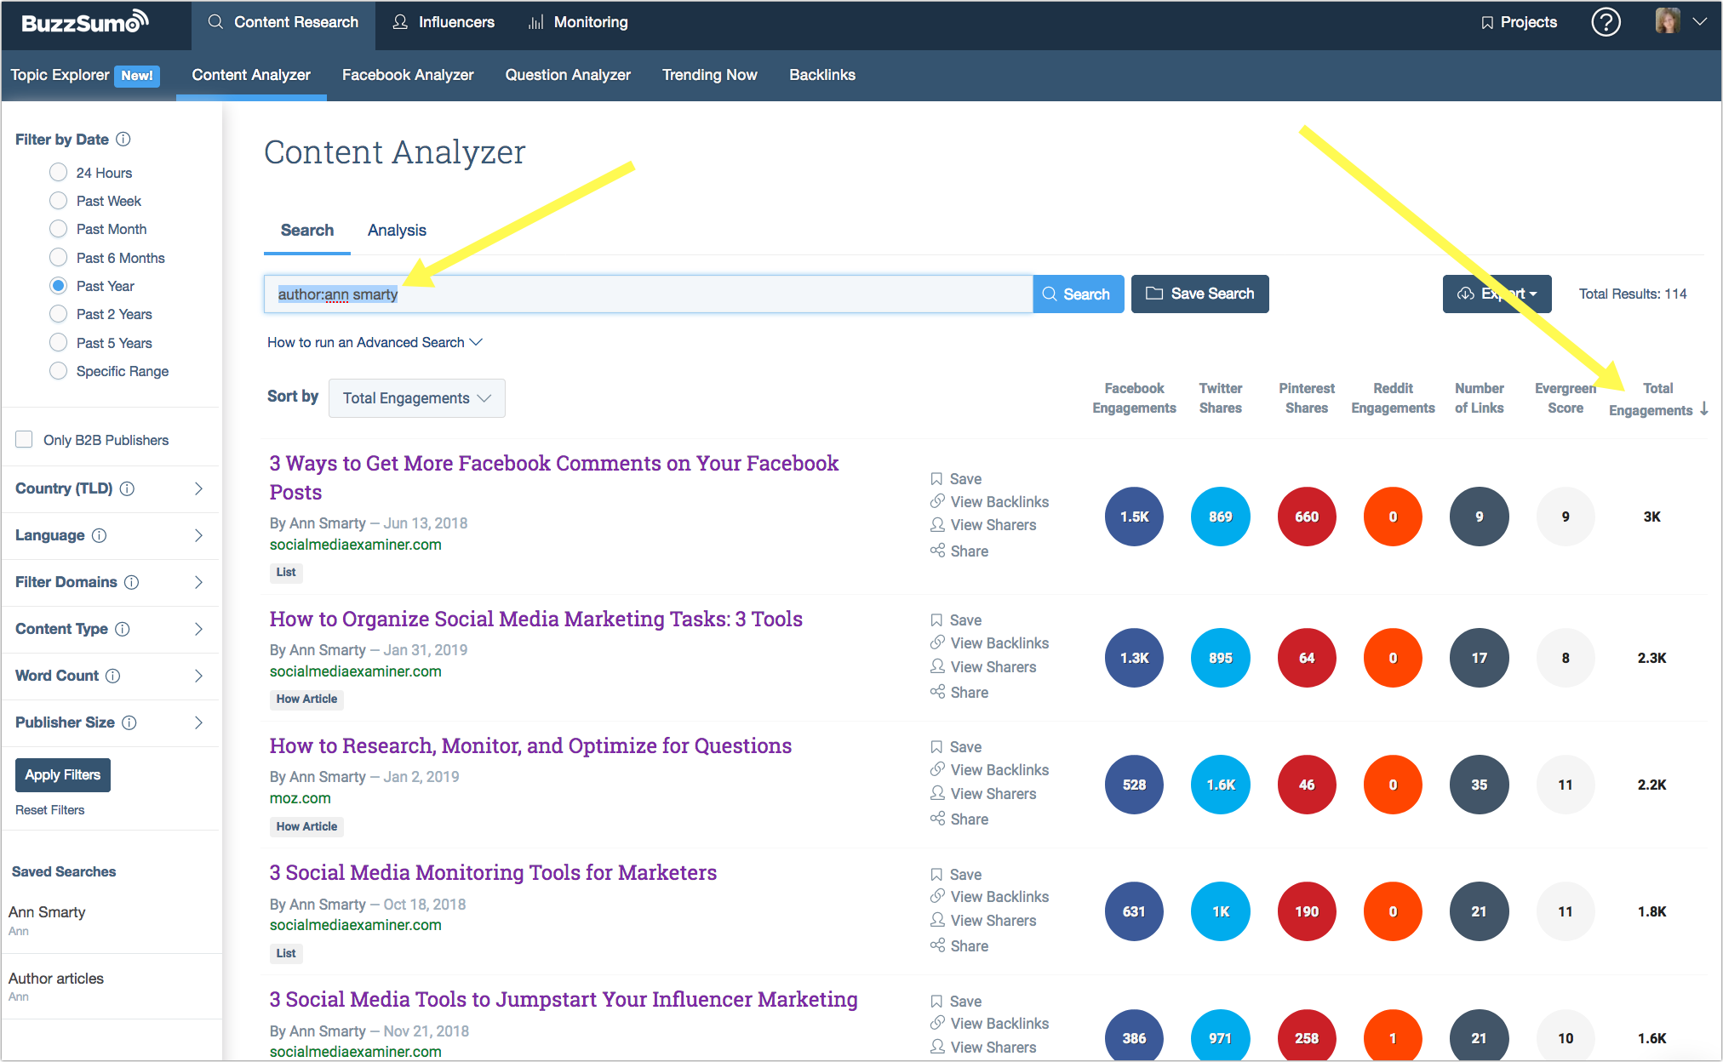This screenshot has height=1062, width=1723.
Task: Click the Content Type info icon
Action: coord(122,629)
